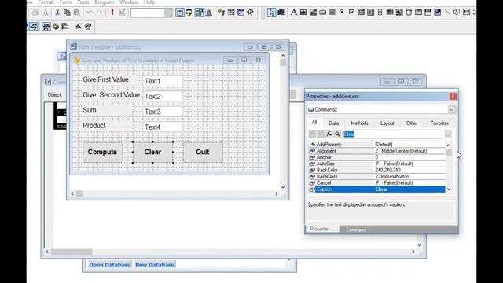Viewport: 503px width, 283px height.
Task: Switch to the Other tab in Properties
Action: pos(412,123)
